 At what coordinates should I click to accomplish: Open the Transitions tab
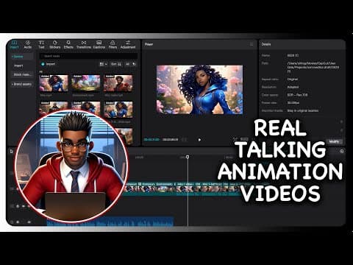pos(84,45)
